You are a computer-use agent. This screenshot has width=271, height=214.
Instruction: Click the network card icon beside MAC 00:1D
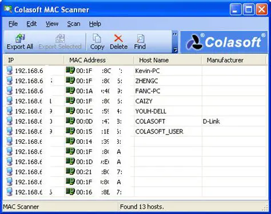coord(70,161)
